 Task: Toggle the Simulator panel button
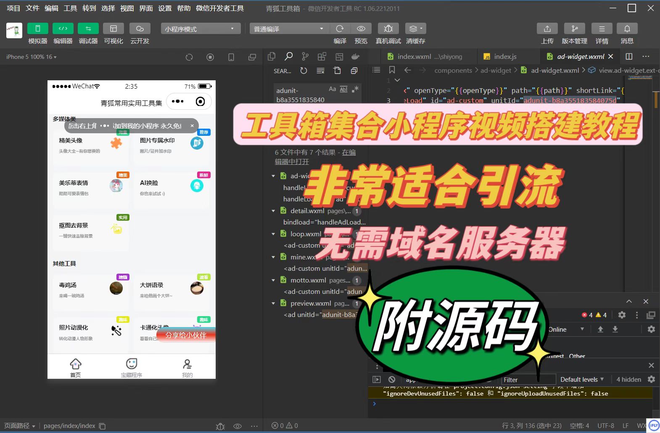37,29
